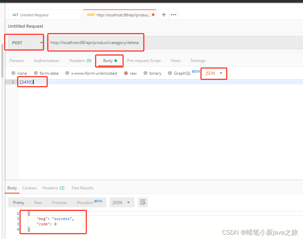
Task: Open the Params tab
Action: pos(17,61)
